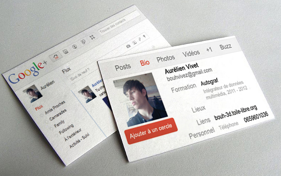Open the Circles icon in navigation bar
Screen dimensions: 281x176
coord(84,42)
